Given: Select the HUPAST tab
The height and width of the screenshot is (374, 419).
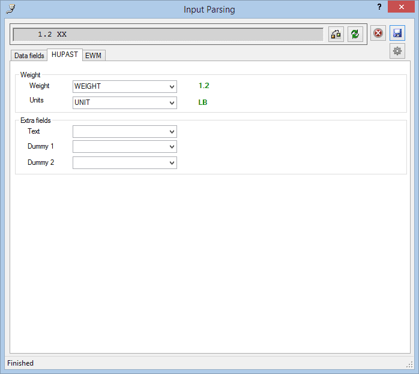Looking at the screenshot, I should 65,55.
